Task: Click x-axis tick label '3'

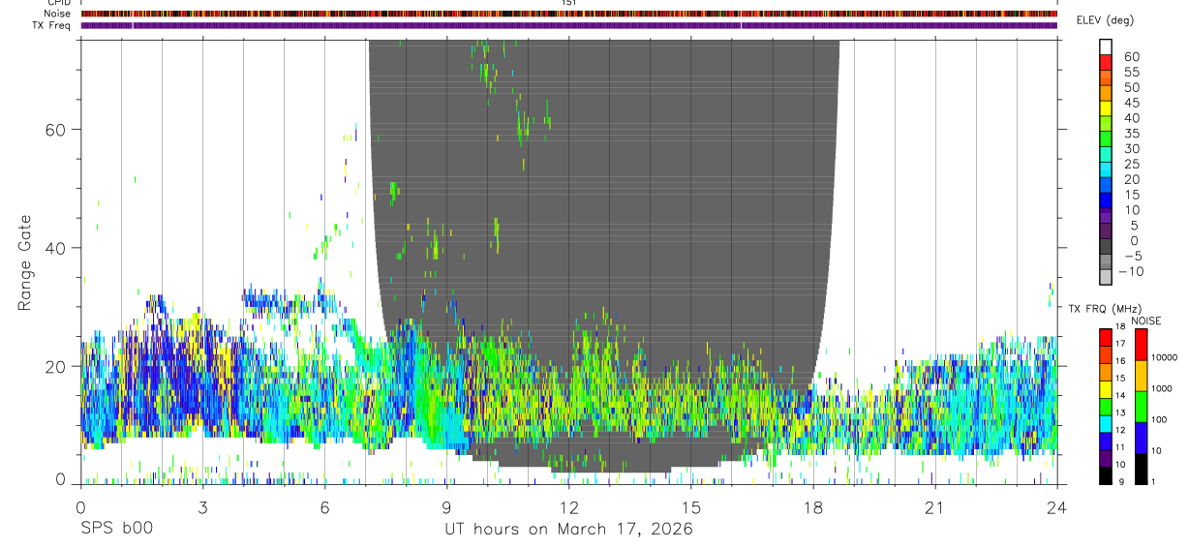Action: (202, 507)
